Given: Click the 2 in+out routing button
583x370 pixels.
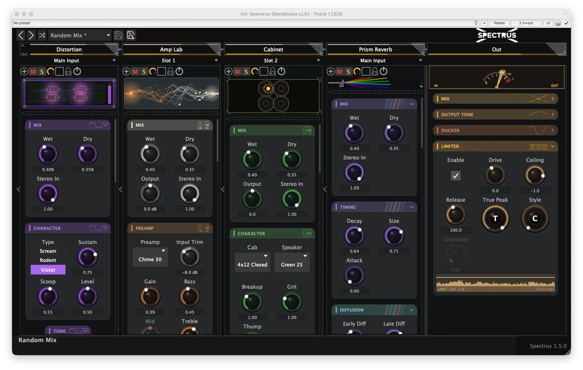Looking at the screenshot, I should click(526, 23).
